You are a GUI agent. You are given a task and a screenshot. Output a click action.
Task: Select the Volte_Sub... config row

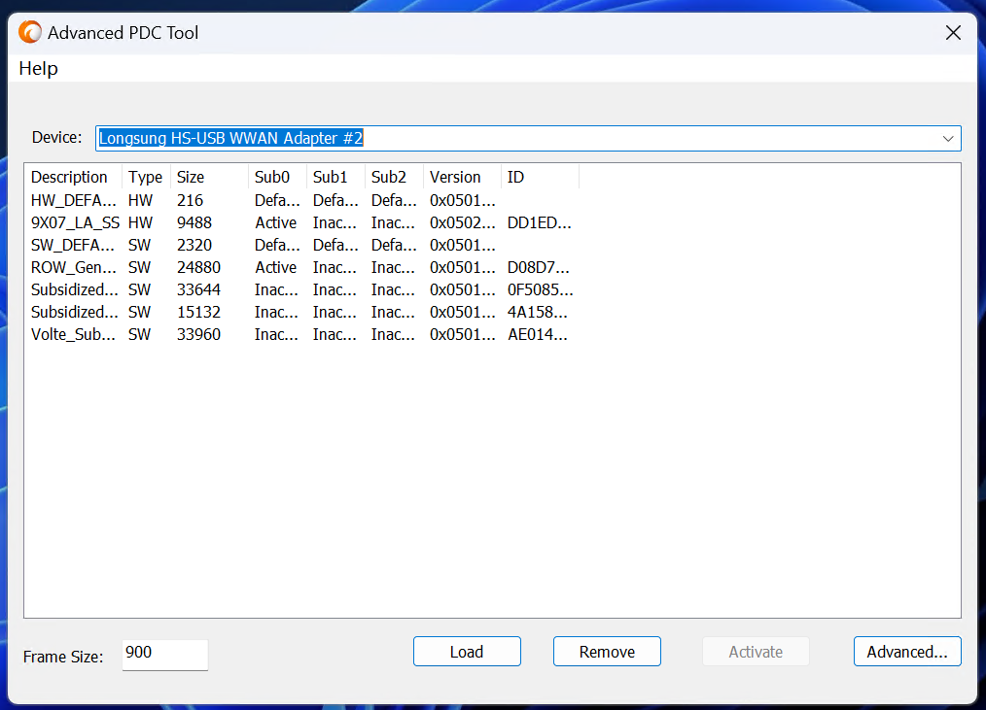pos(73,334)
